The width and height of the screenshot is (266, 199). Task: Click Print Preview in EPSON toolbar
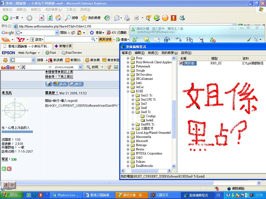(72, 53)
